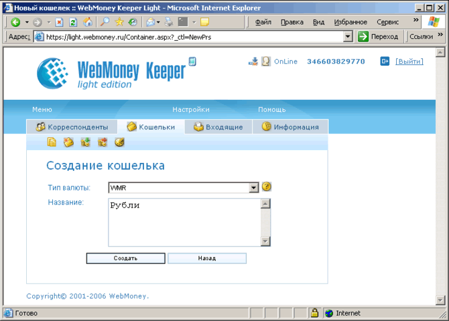Expand the Mail button dropdown arrow

[x=158, y=22]
